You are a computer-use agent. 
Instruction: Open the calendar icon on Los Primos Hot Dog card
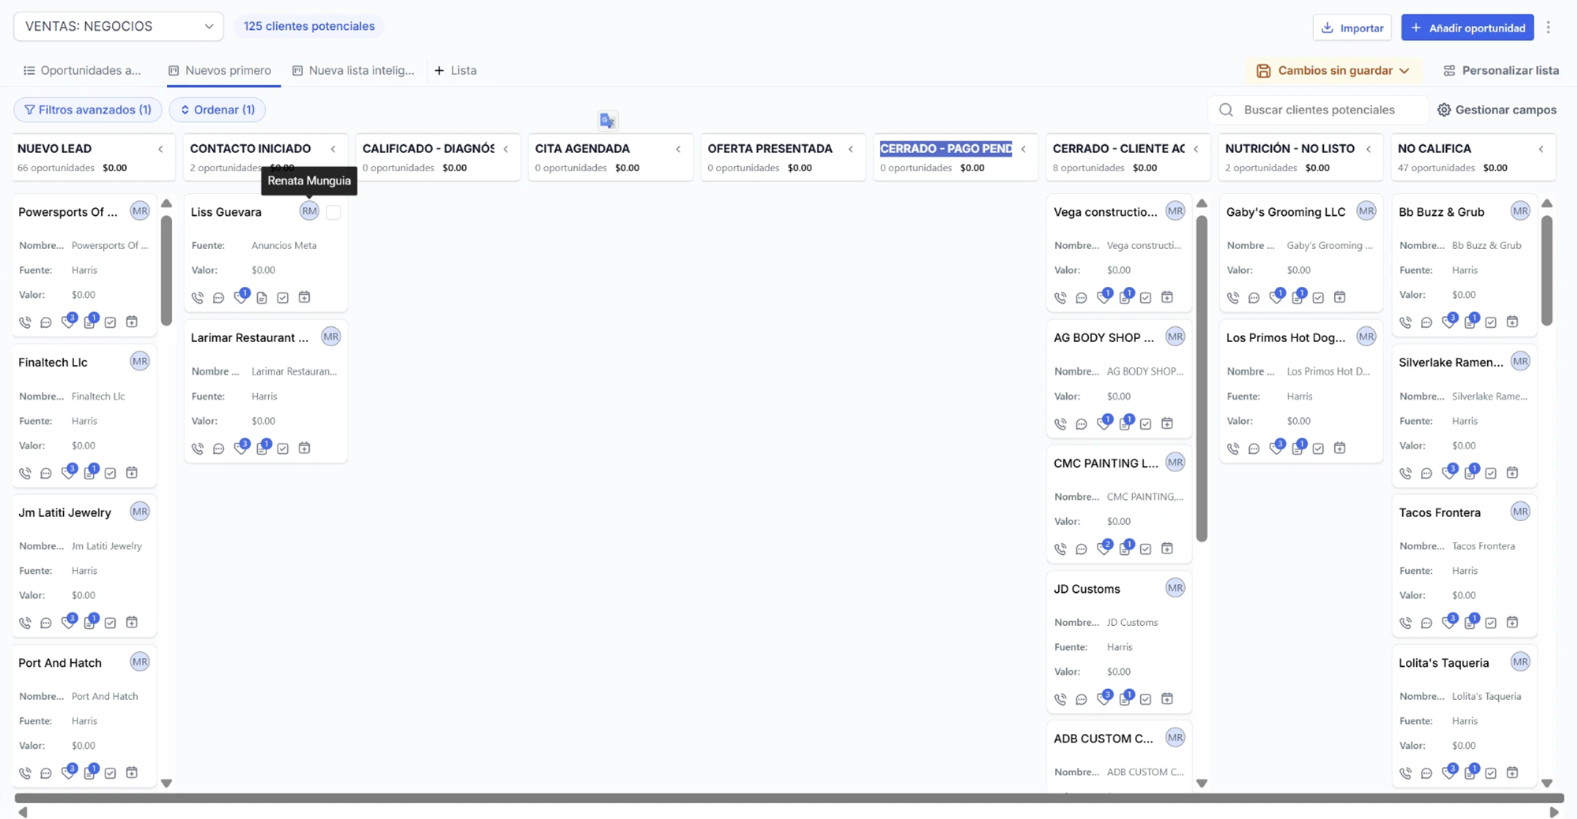(1340, 449)
